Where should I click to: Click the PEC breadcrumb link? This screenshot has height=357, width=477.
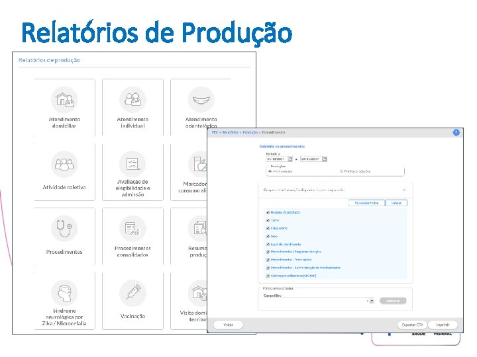coord(215,132)
